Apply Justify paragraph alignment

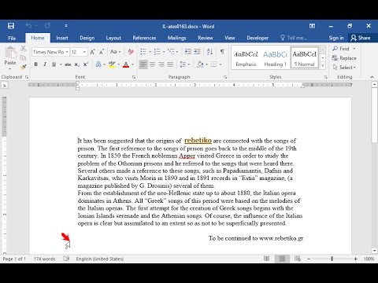point(170,64)
